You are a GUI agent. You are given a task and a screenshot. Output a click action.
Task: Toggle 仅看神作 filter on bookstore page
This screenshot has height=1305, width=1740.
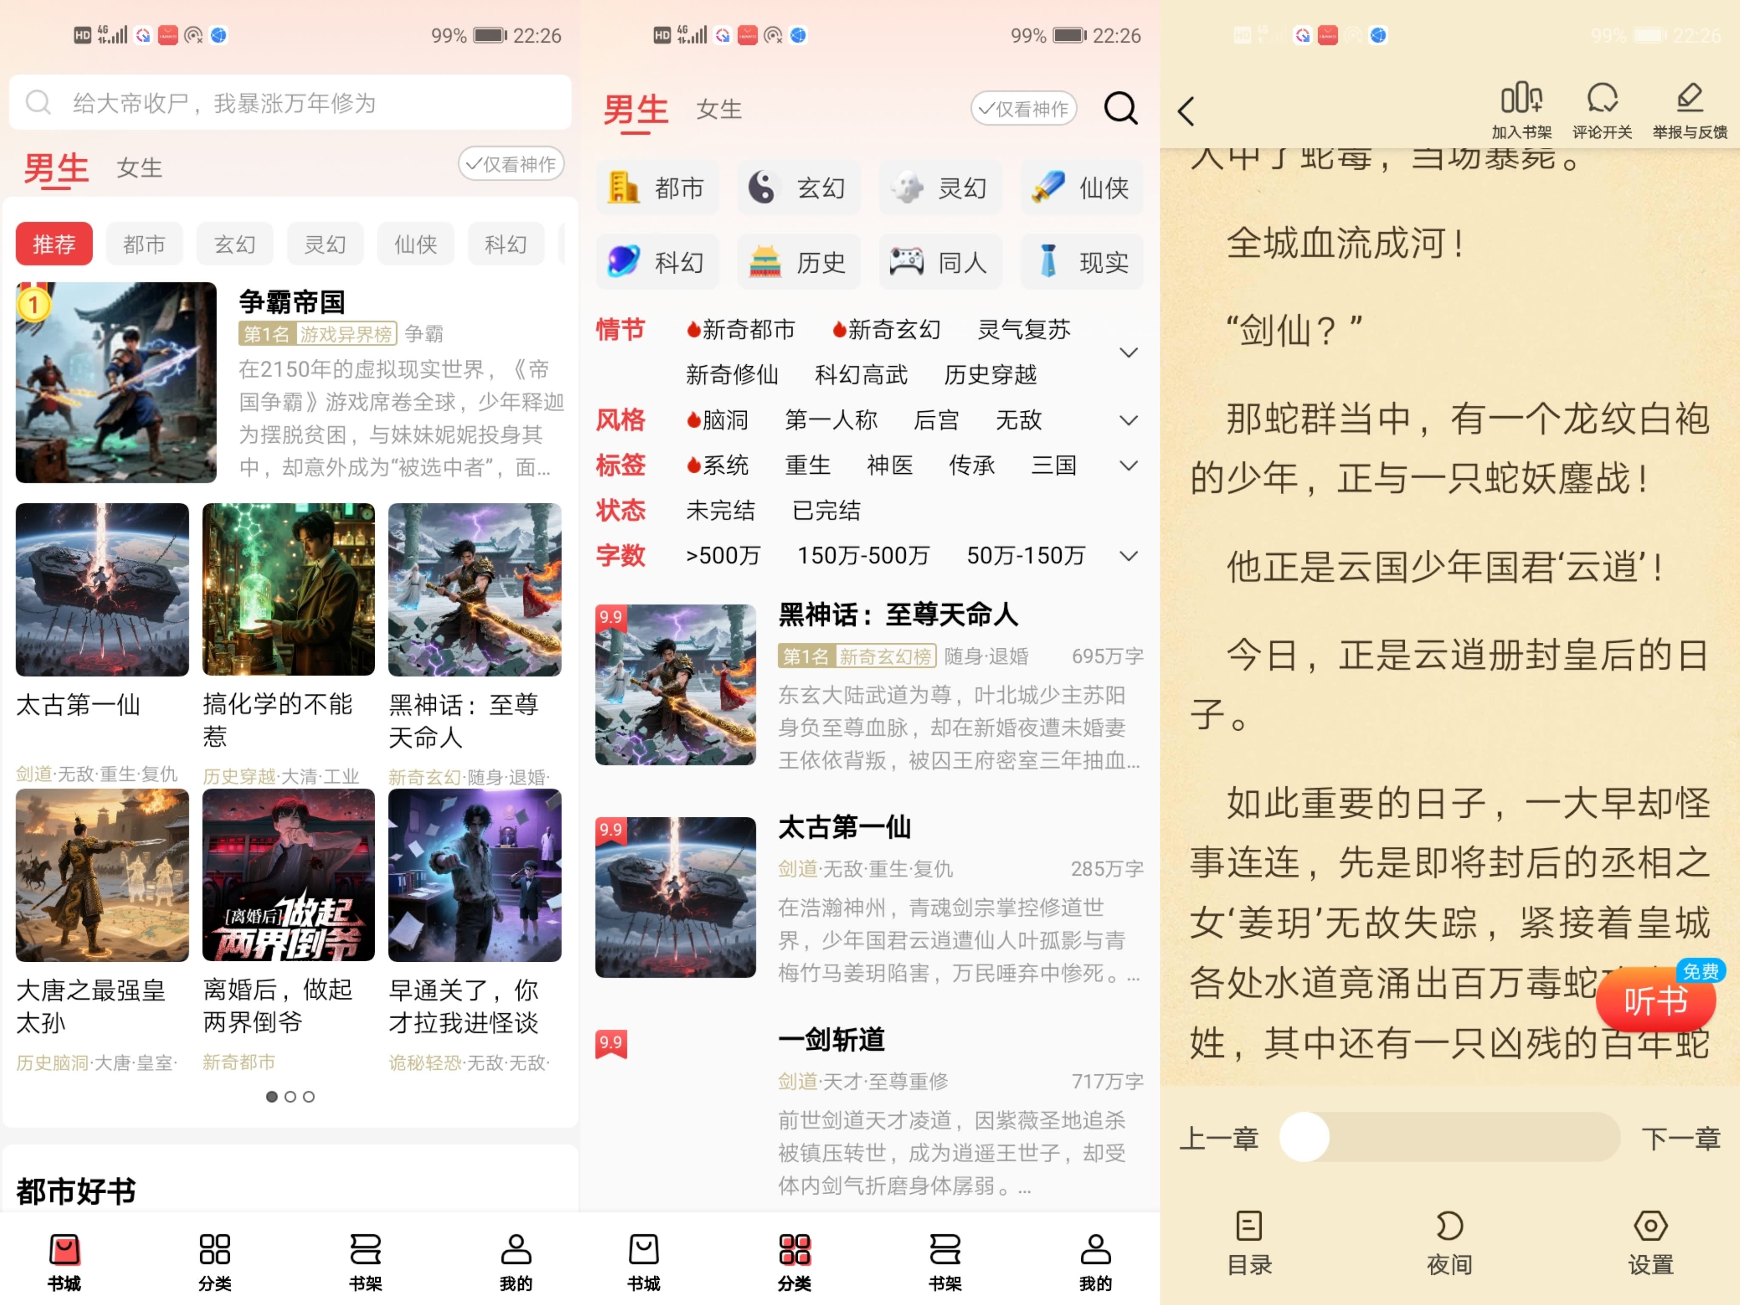point(511,164)
